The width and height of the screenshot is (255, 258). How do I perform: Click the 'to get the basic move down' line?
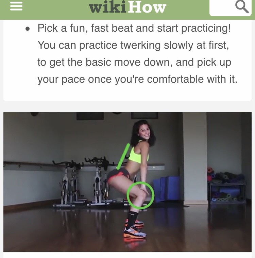(134, 62)
